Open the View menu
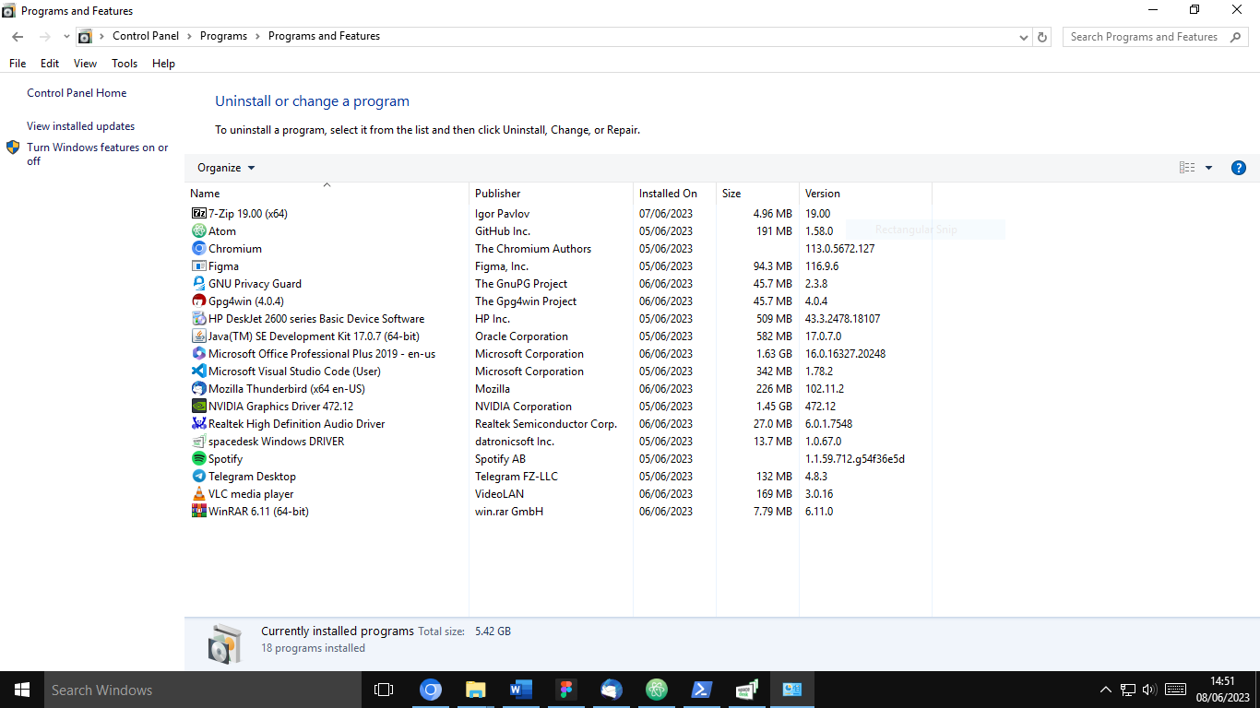This screenshot has width=1260, height=708. 85,64
